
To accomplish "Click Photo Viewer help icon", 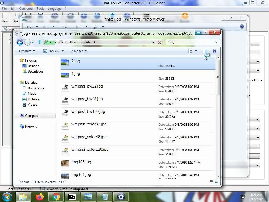I will click(x=242, y=27).
